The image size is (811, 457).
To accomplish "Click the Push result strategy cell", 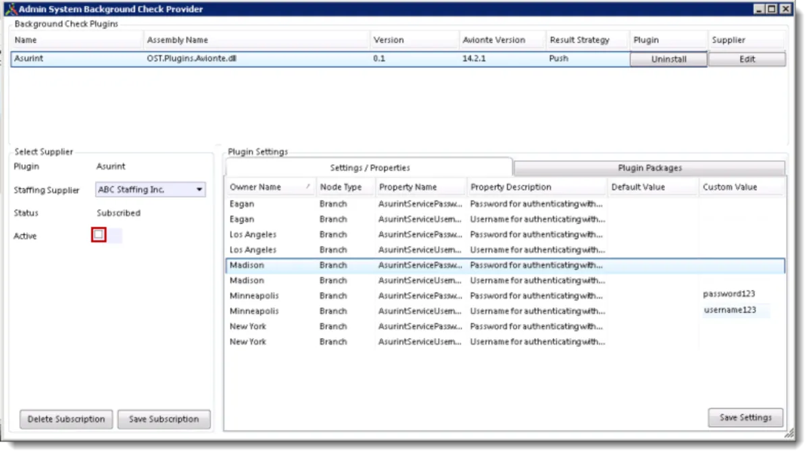I will (x=558, y=59).
